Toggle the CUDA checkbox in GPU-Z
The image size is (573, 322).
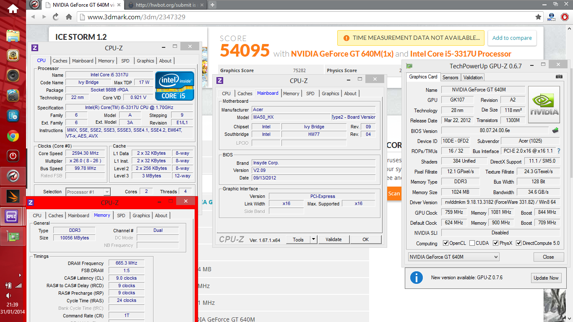tap(472, 243)
